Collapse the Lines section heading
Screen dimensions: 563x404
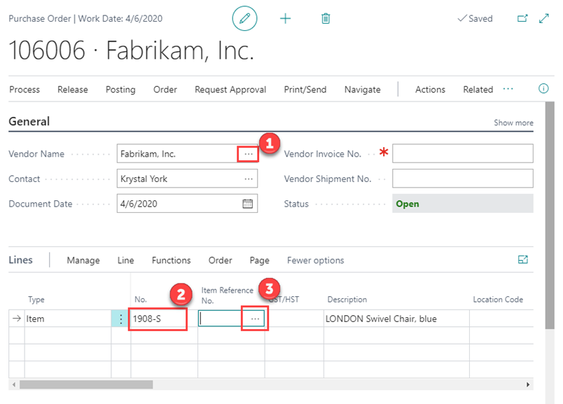[x=20, y=260]
